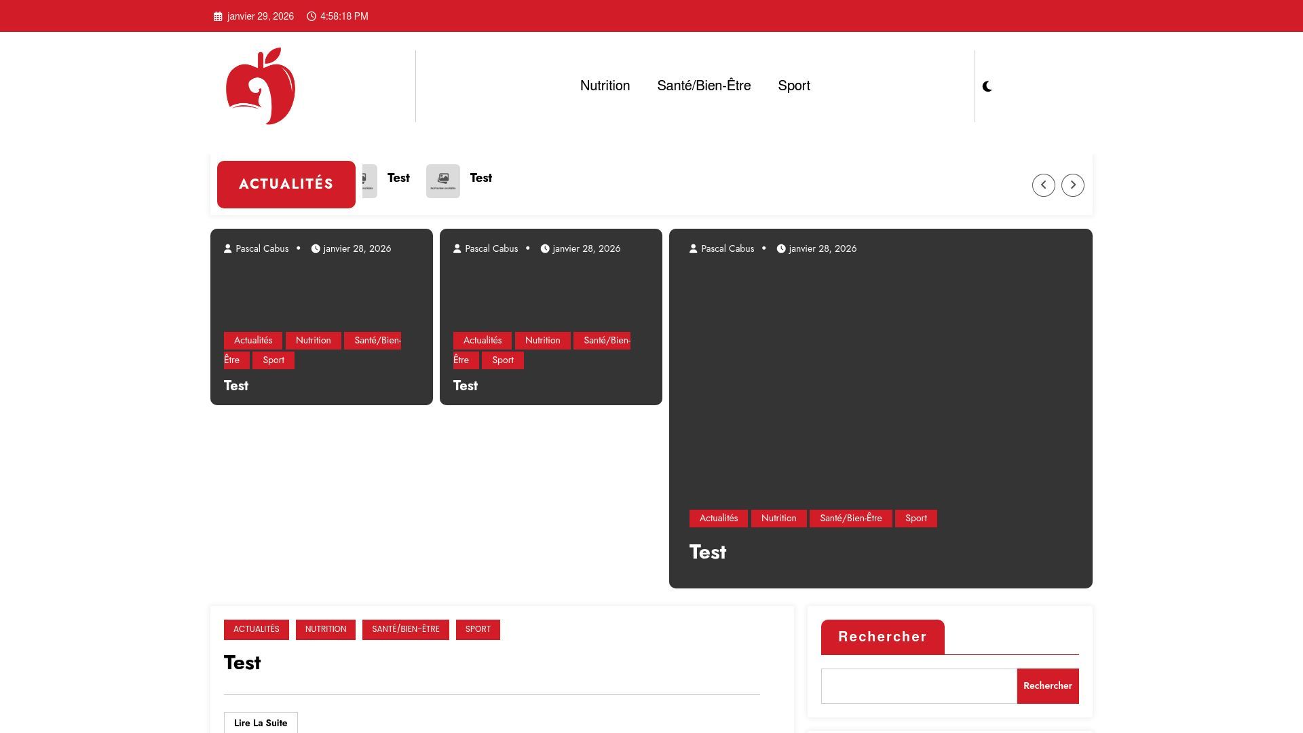The height and width of the screenshot is (733, 1303).
Task: Click the clock icon on second card
Action: click(545, 248)
